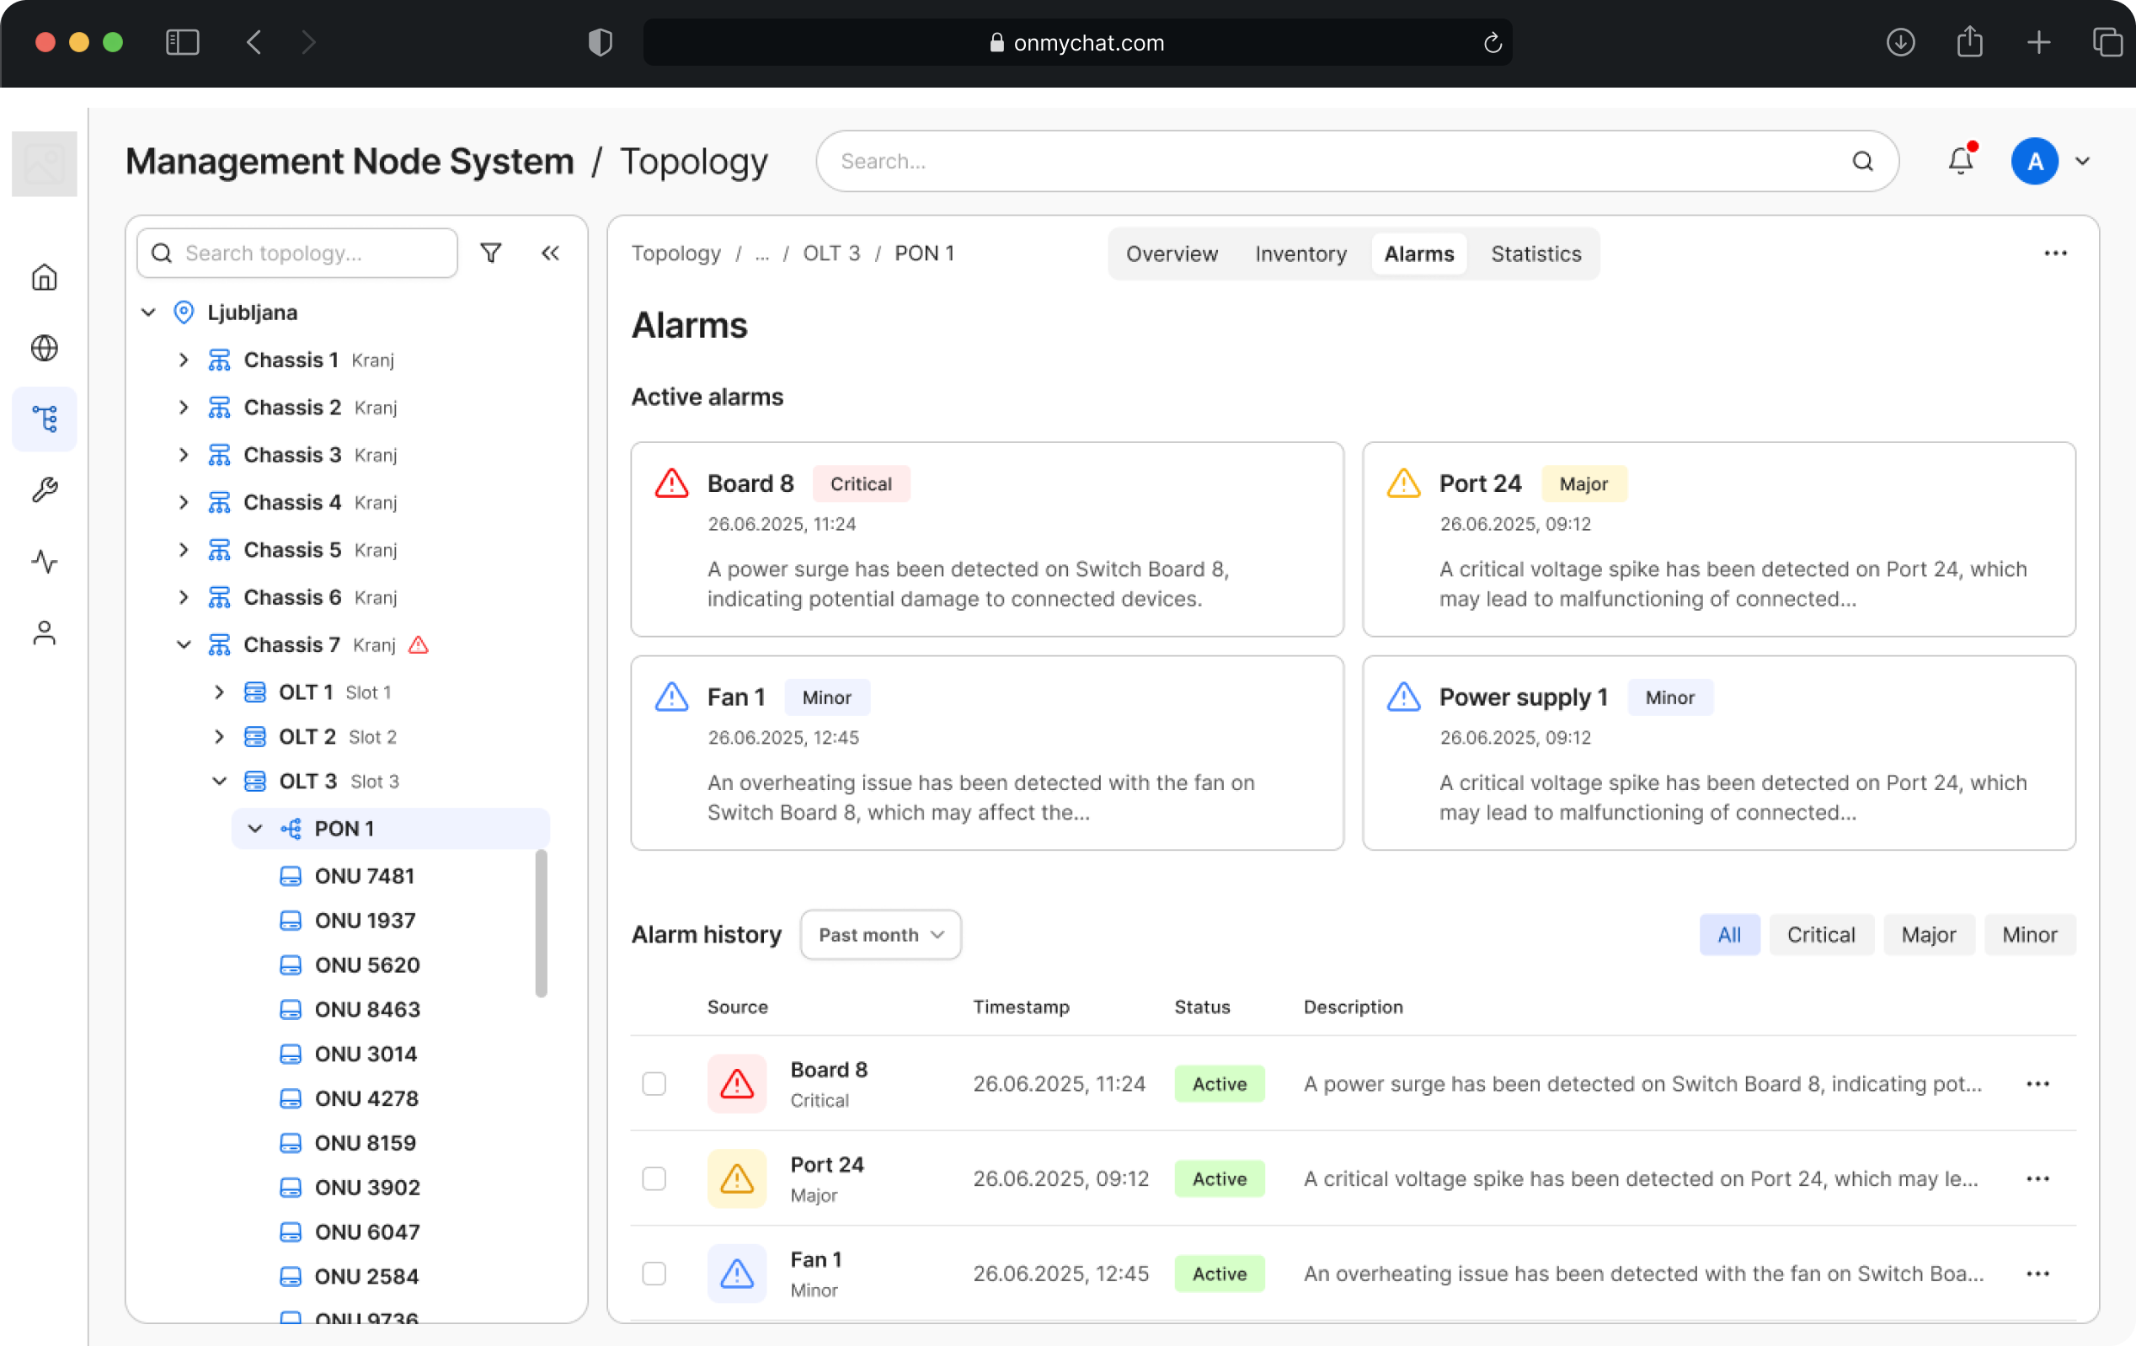Select the Port 24 alarm row checkbox
Image resolution: width=2136 pixels, height=1346 pixels.
pyautogui.click(x=654, y=1178)
